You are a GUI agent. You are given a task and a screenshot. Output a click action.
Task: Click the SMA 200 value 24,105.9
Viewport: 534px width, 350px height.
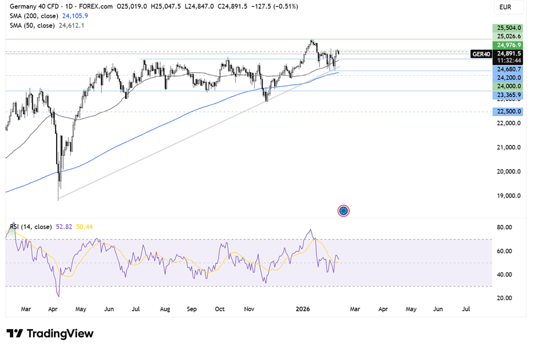[75, 16]
